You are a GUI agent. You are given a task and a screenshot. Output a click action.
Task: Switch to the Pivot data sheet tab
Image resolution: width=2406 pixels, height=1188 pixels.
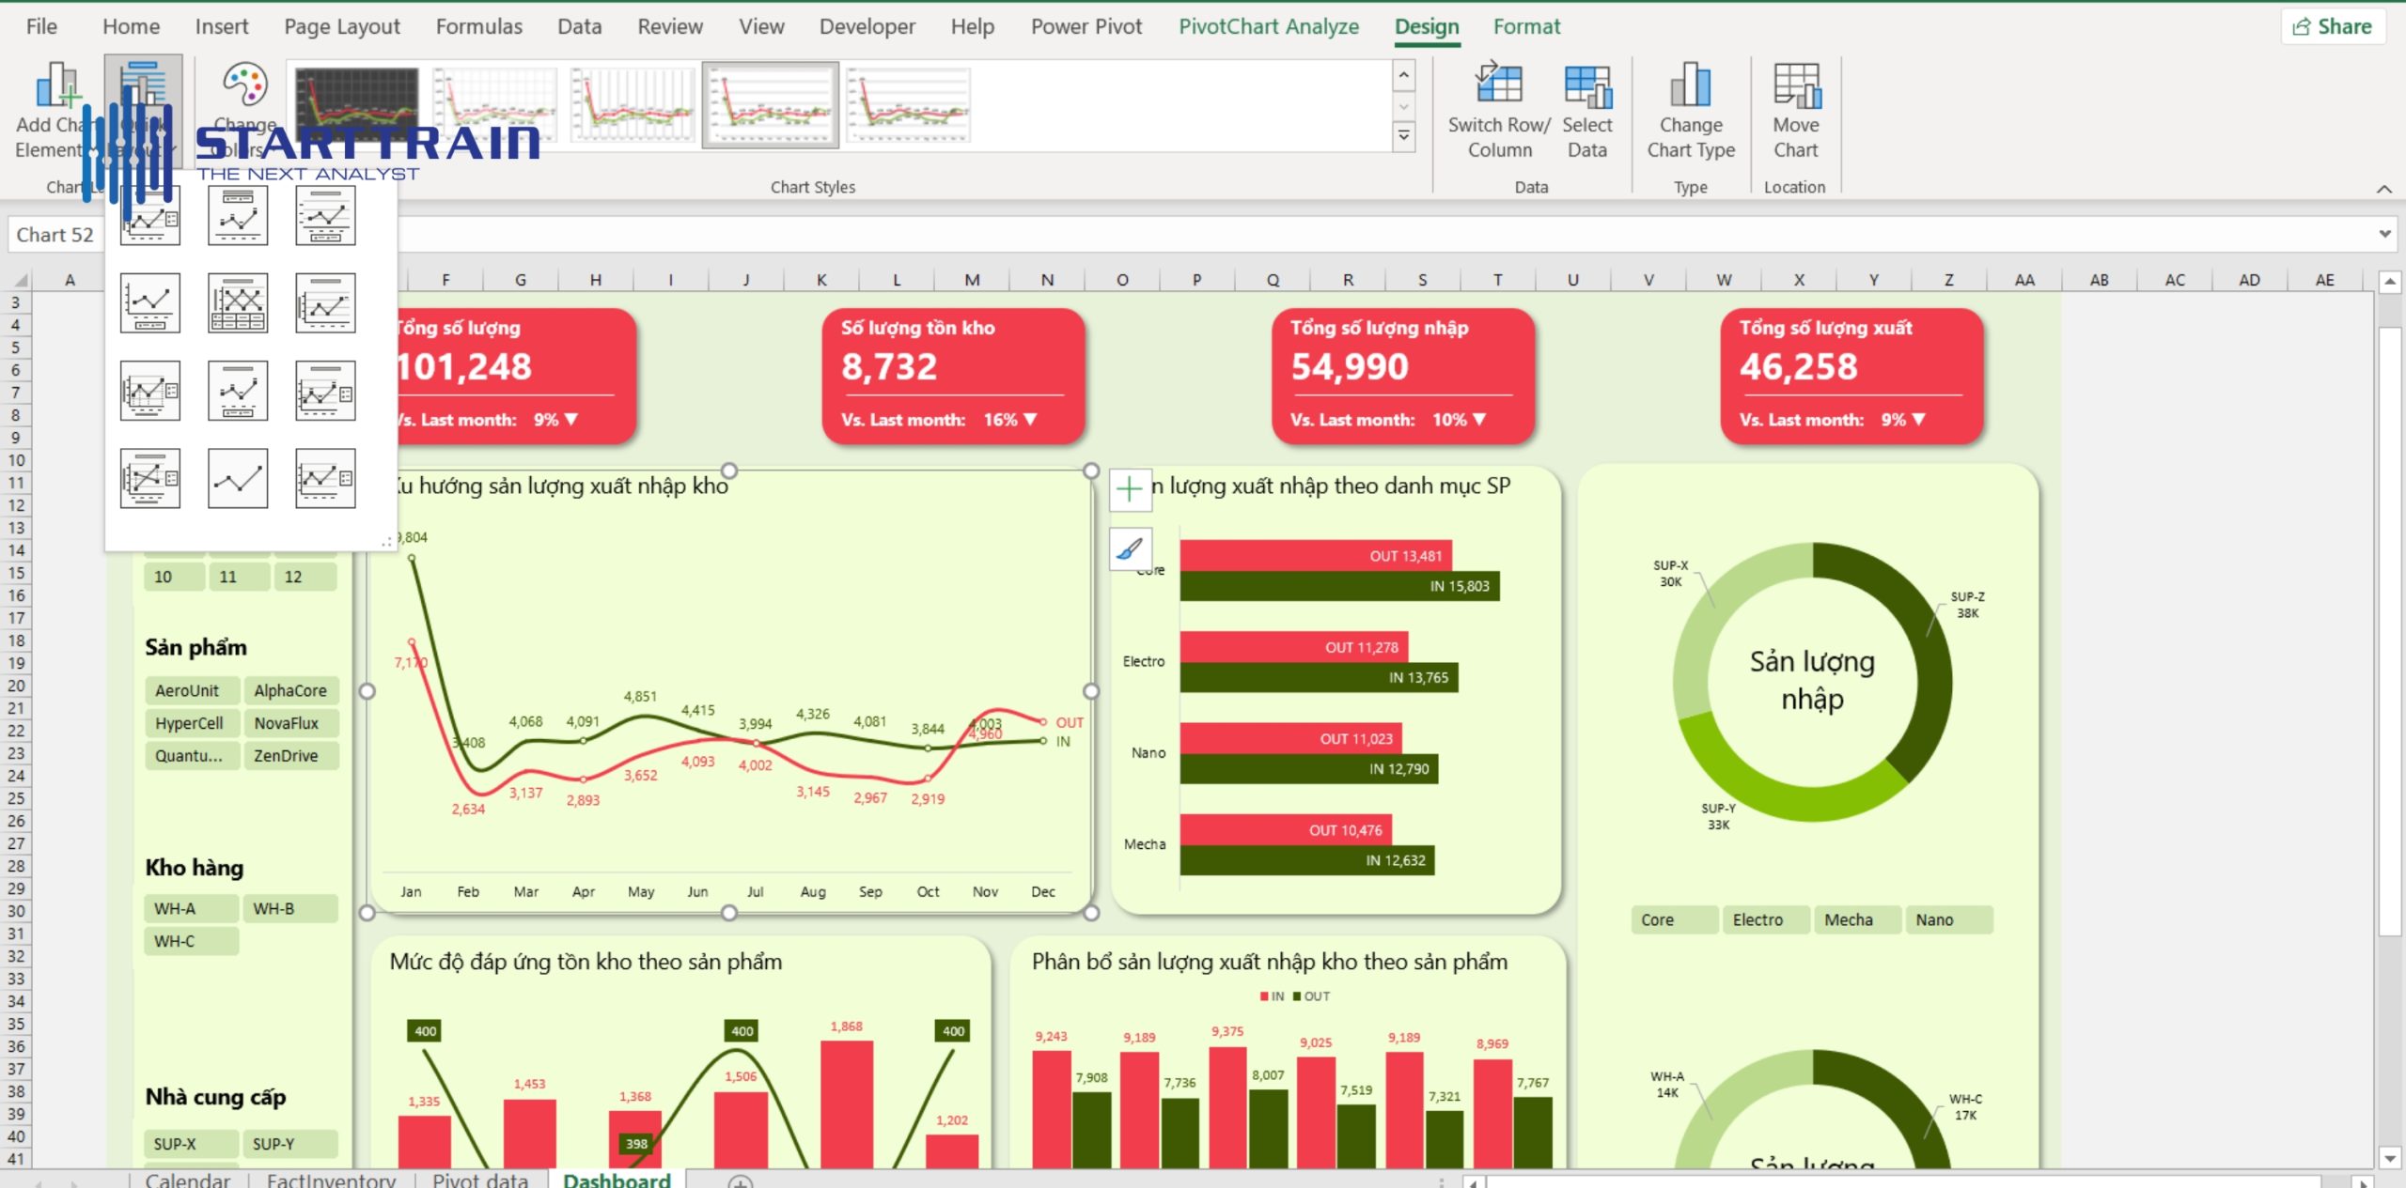click(480, 1180)
